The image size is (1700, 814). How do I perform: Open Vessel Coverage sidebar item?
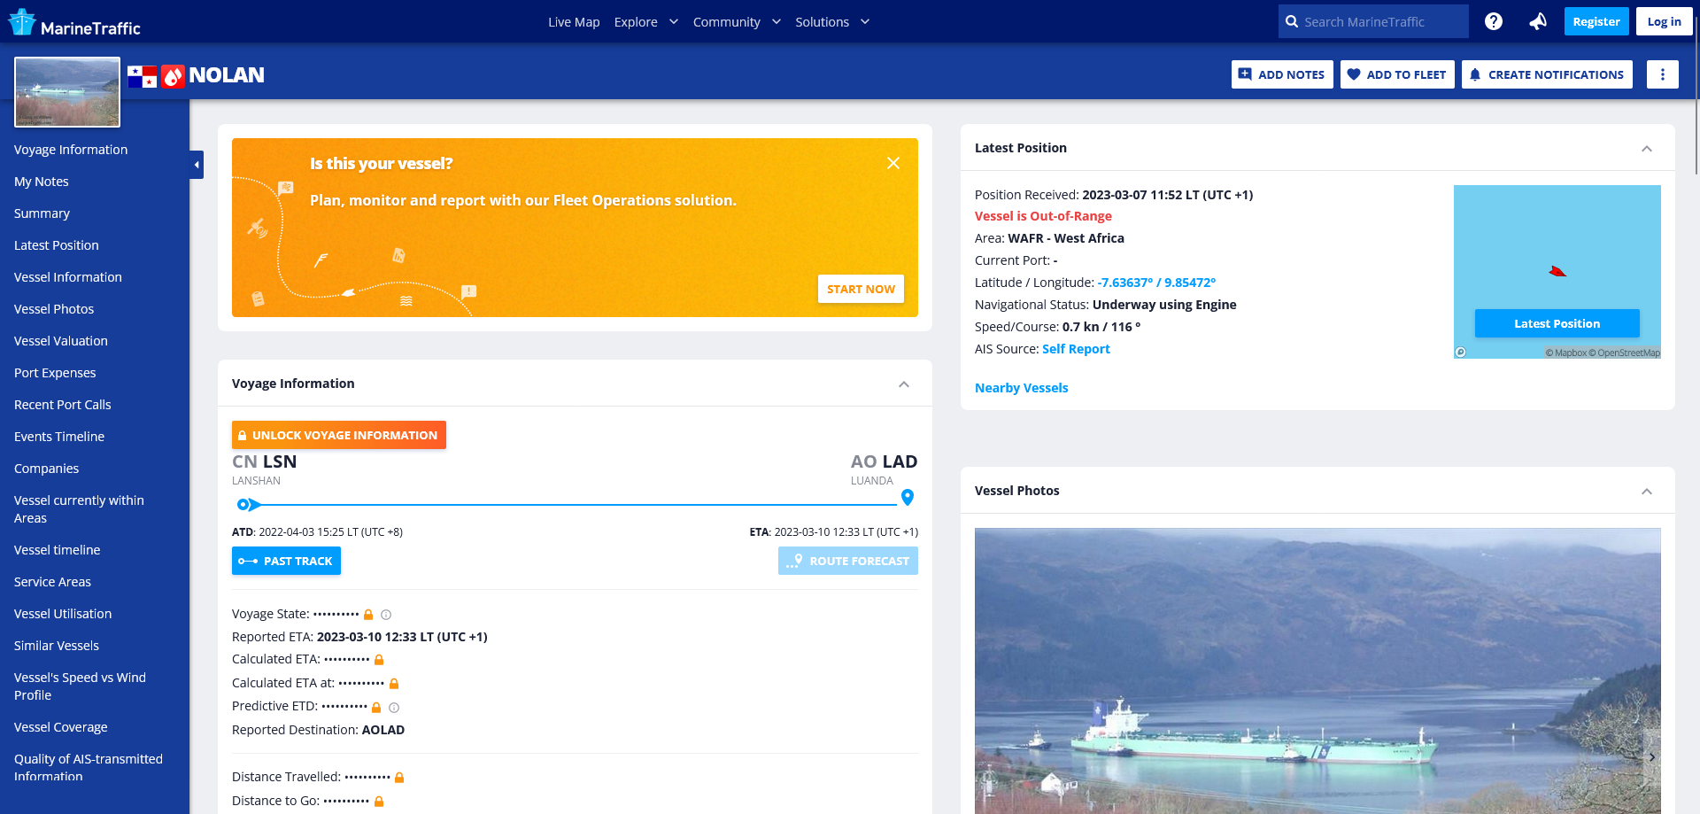point(61,727)
